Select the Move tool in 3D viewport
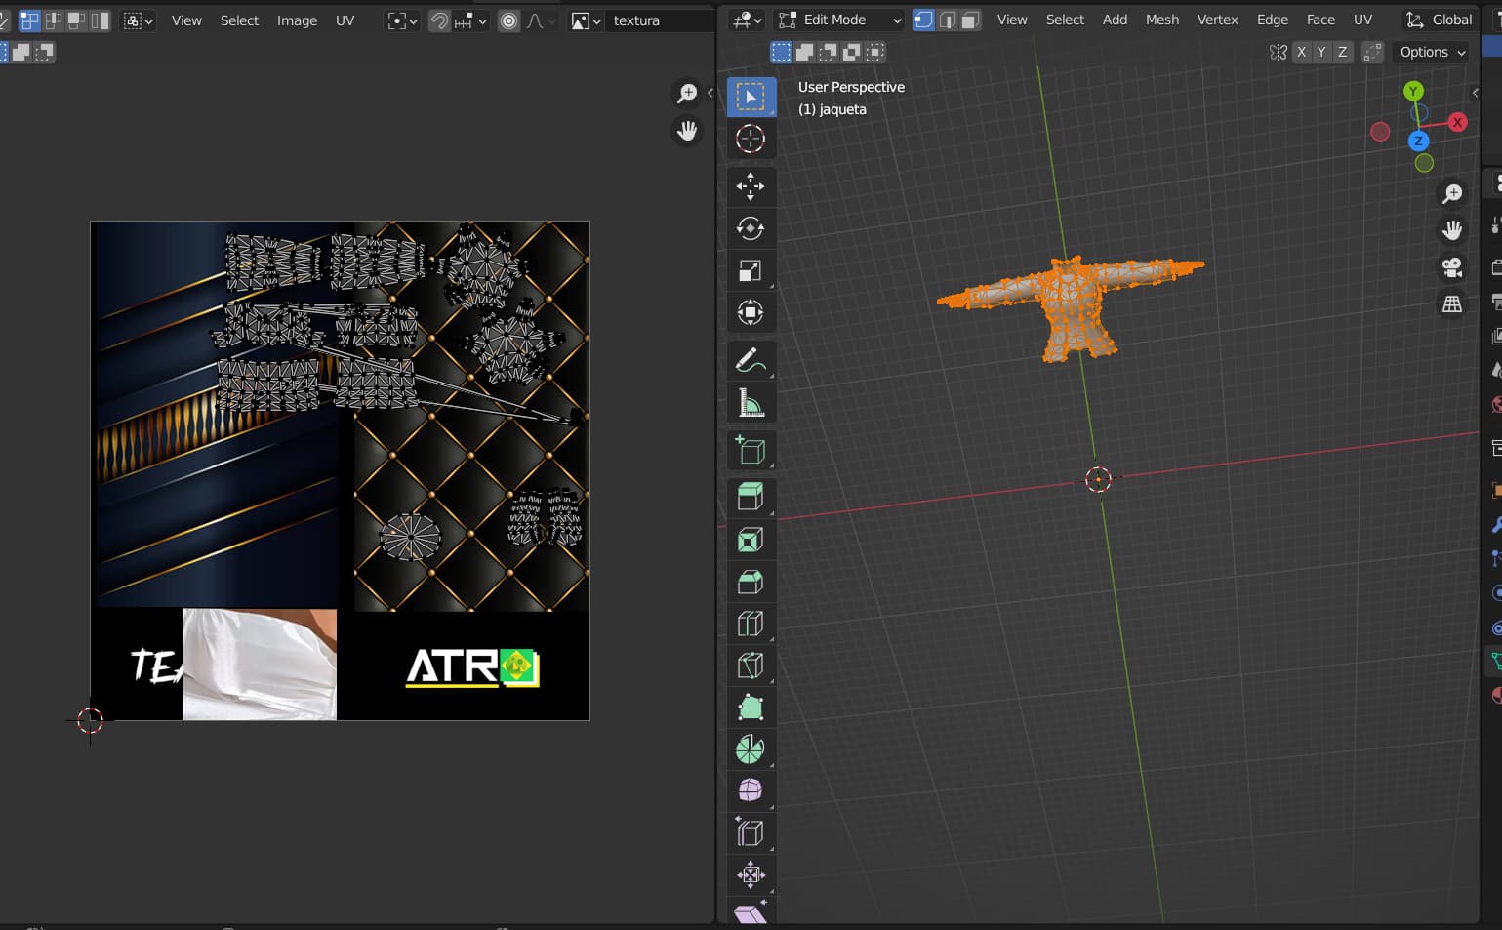This screenshot has width=1502, height=930. click(750, 185)
